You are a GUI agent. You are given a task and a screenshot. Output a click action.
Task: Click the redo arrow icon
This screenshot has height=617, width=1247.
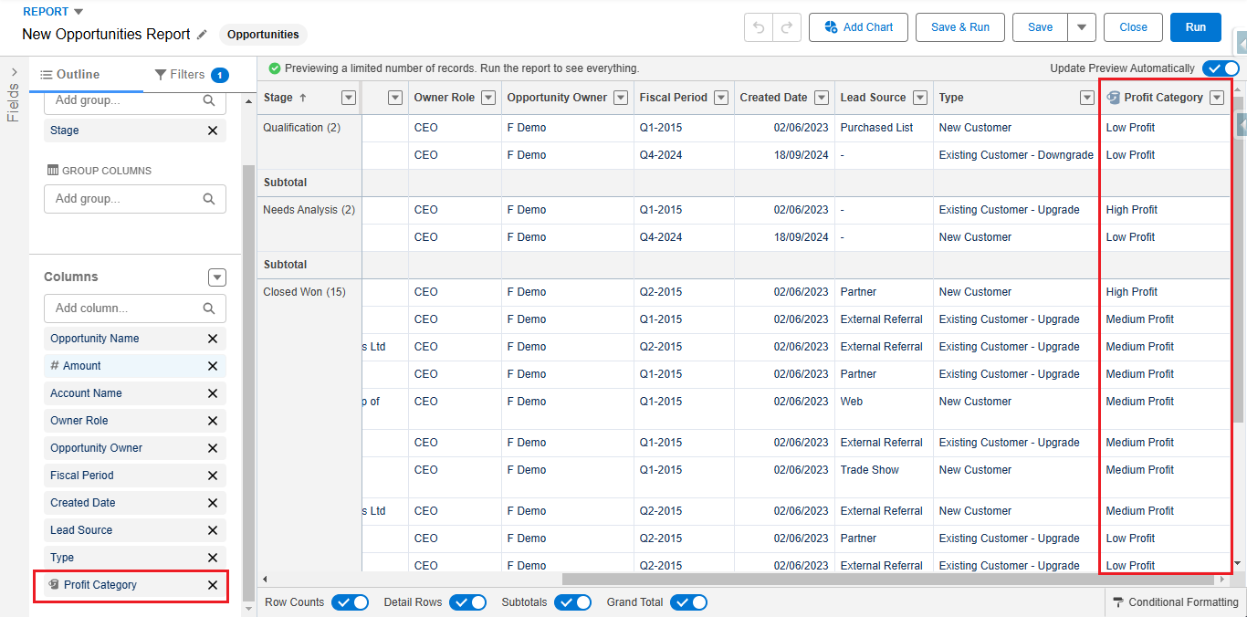coord(787,27)
